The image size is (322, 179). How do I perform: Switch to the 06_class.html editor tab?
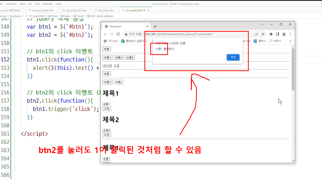click(x=106, y=10)
